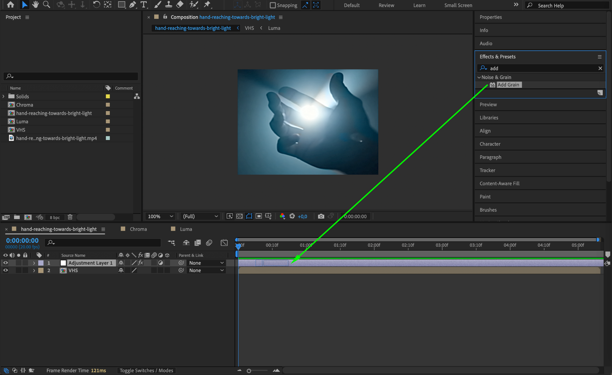Hide the Adjustment Layer 1 layer
The height and width of the screenshot is (375, 612).
click(x=5, y=263)
